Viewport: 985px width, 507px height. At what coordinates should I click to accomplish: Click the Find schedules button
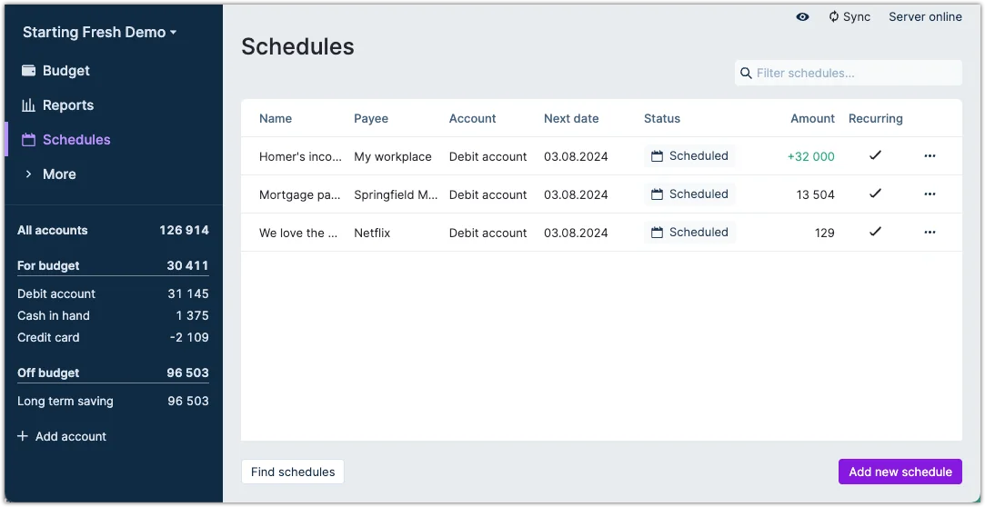click(x=292, y=472)
